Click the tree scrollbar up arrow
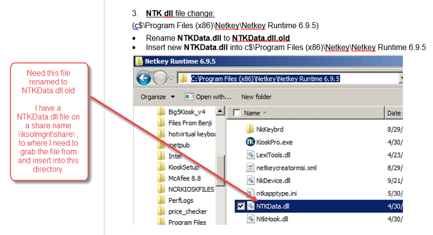Screen dimensions: 433x235 tap(220, 111)
